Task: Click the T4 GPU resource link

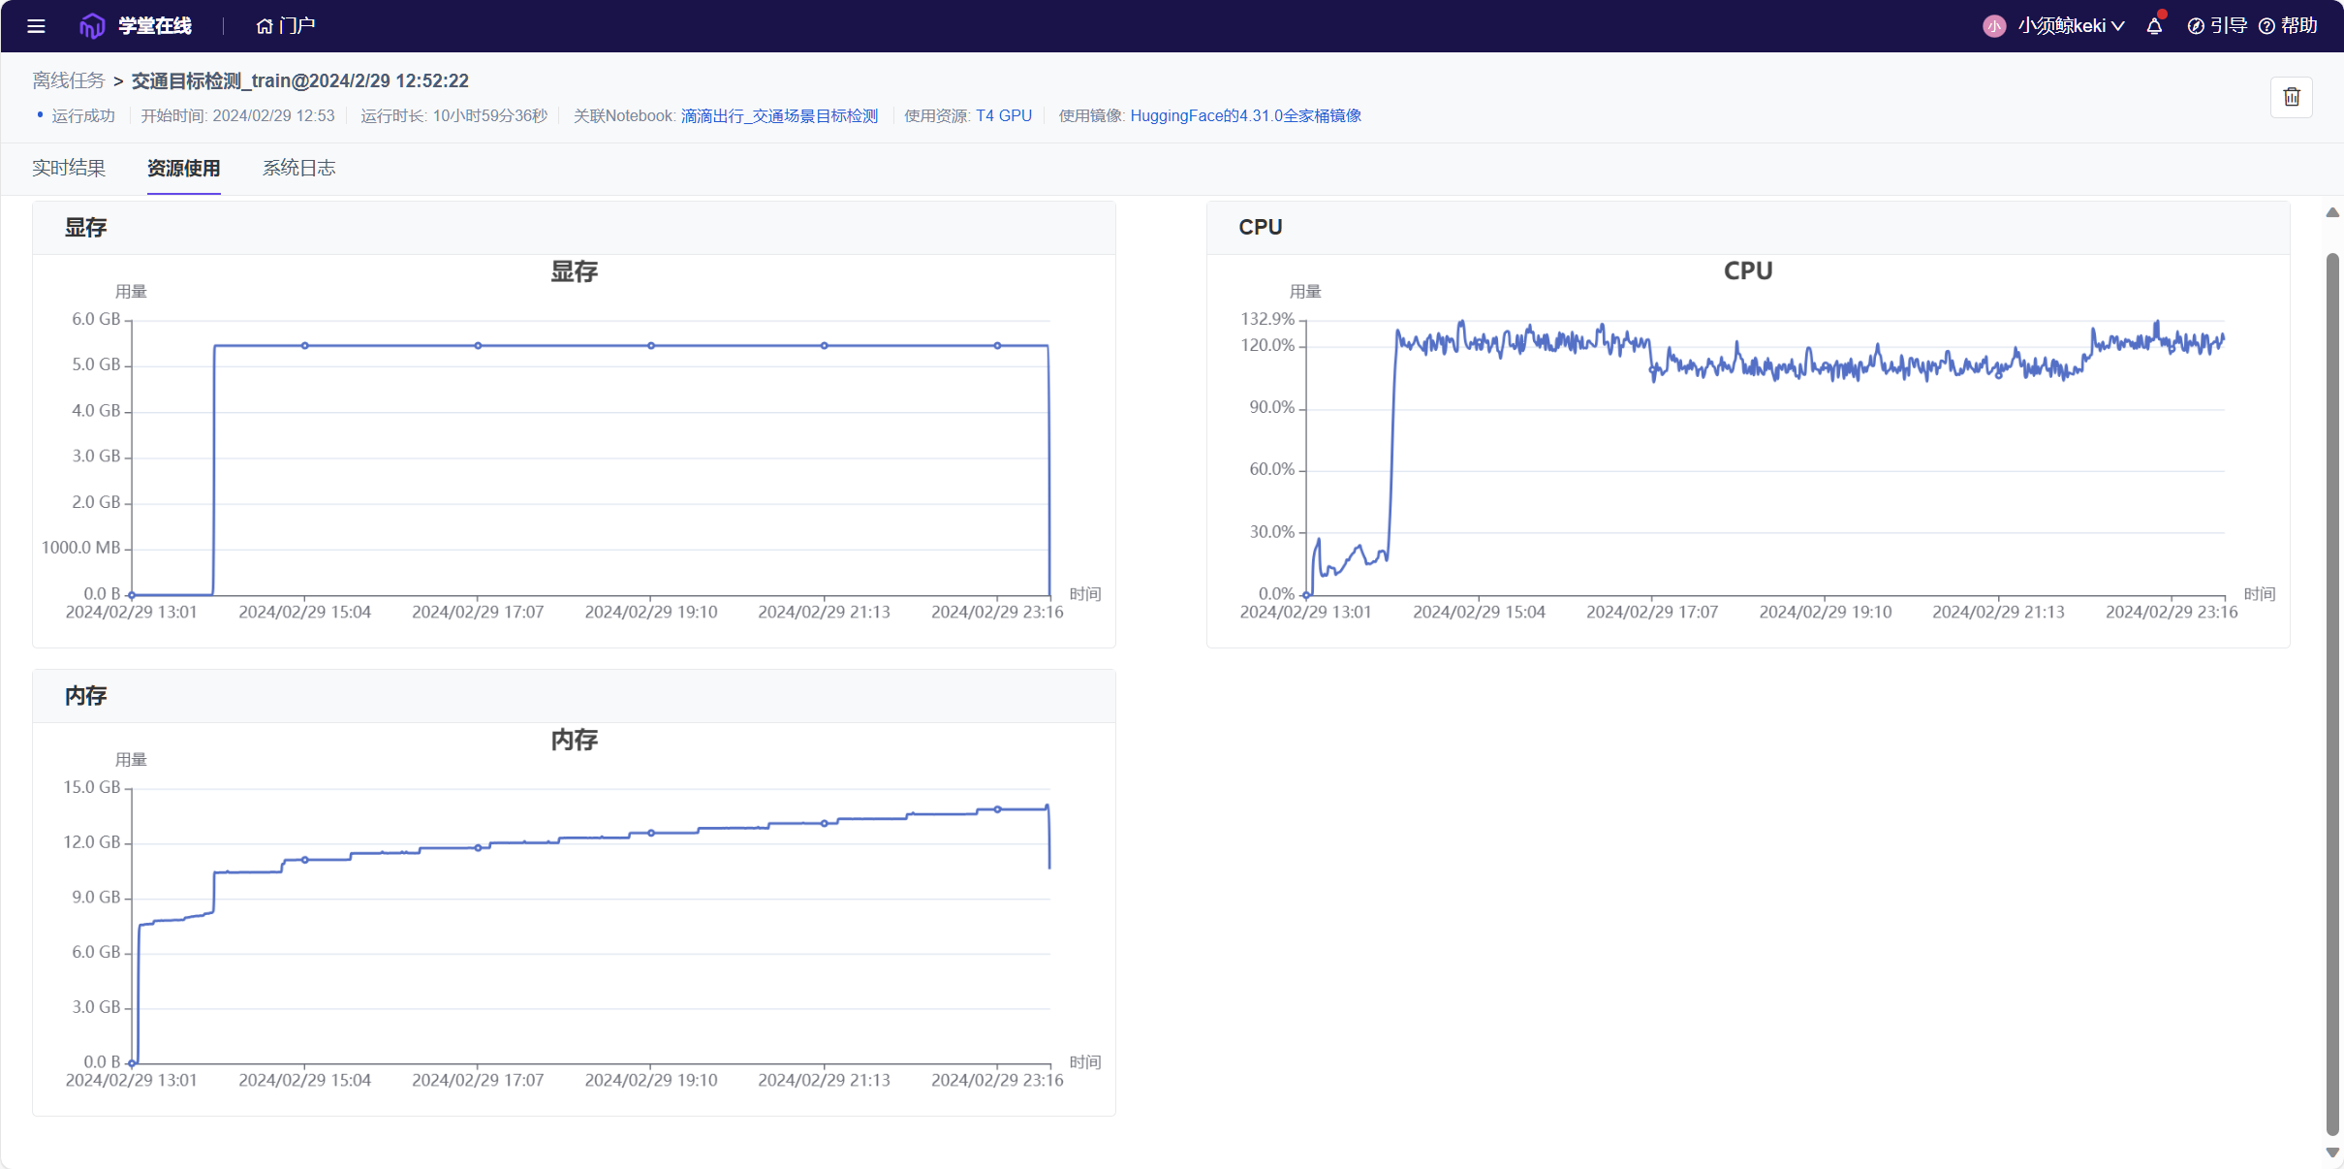Action: point(1003,116)
